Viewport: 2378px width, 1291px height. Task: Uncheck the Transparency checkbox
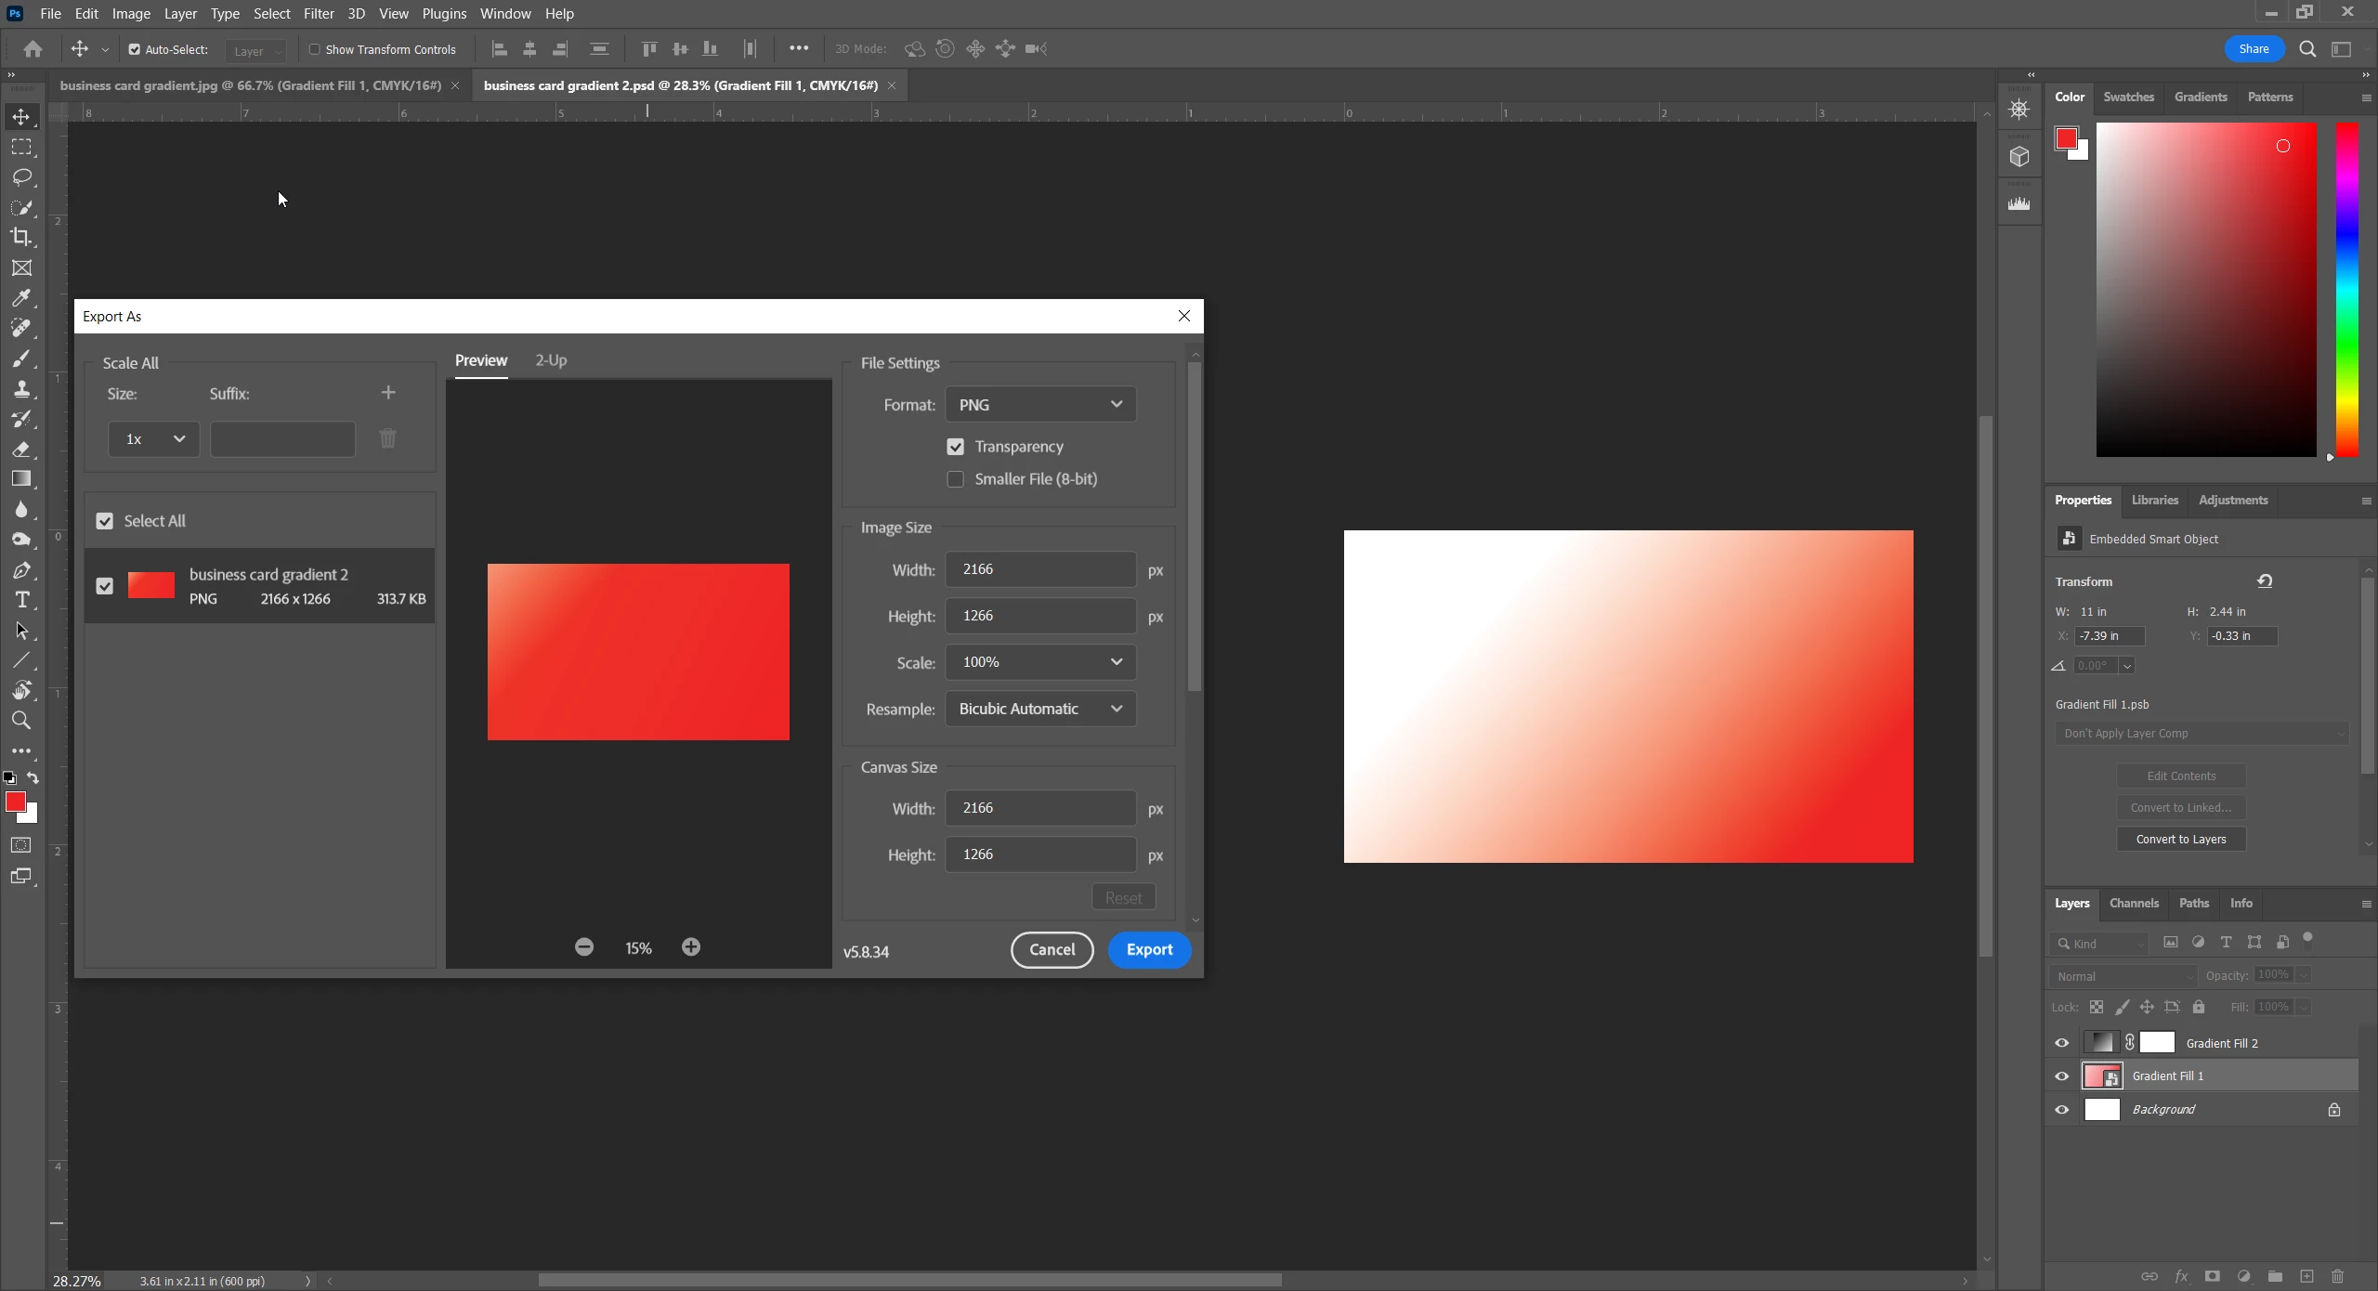tap(955, 447)
